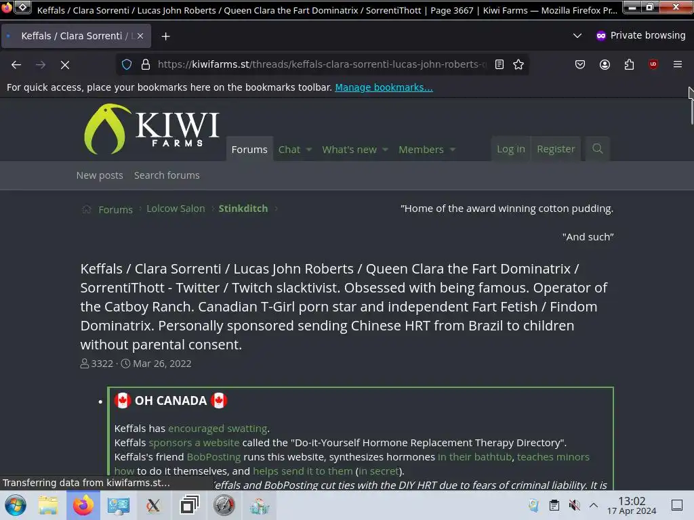
Task: Expand the Chat dropdown arrow
Action: tap(309, 150)
